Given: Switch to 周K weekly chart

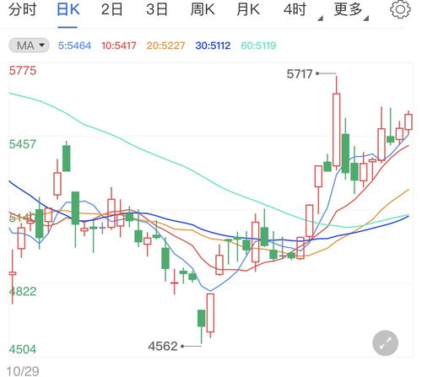Looking at the screenshot, I should coord(203,9).
